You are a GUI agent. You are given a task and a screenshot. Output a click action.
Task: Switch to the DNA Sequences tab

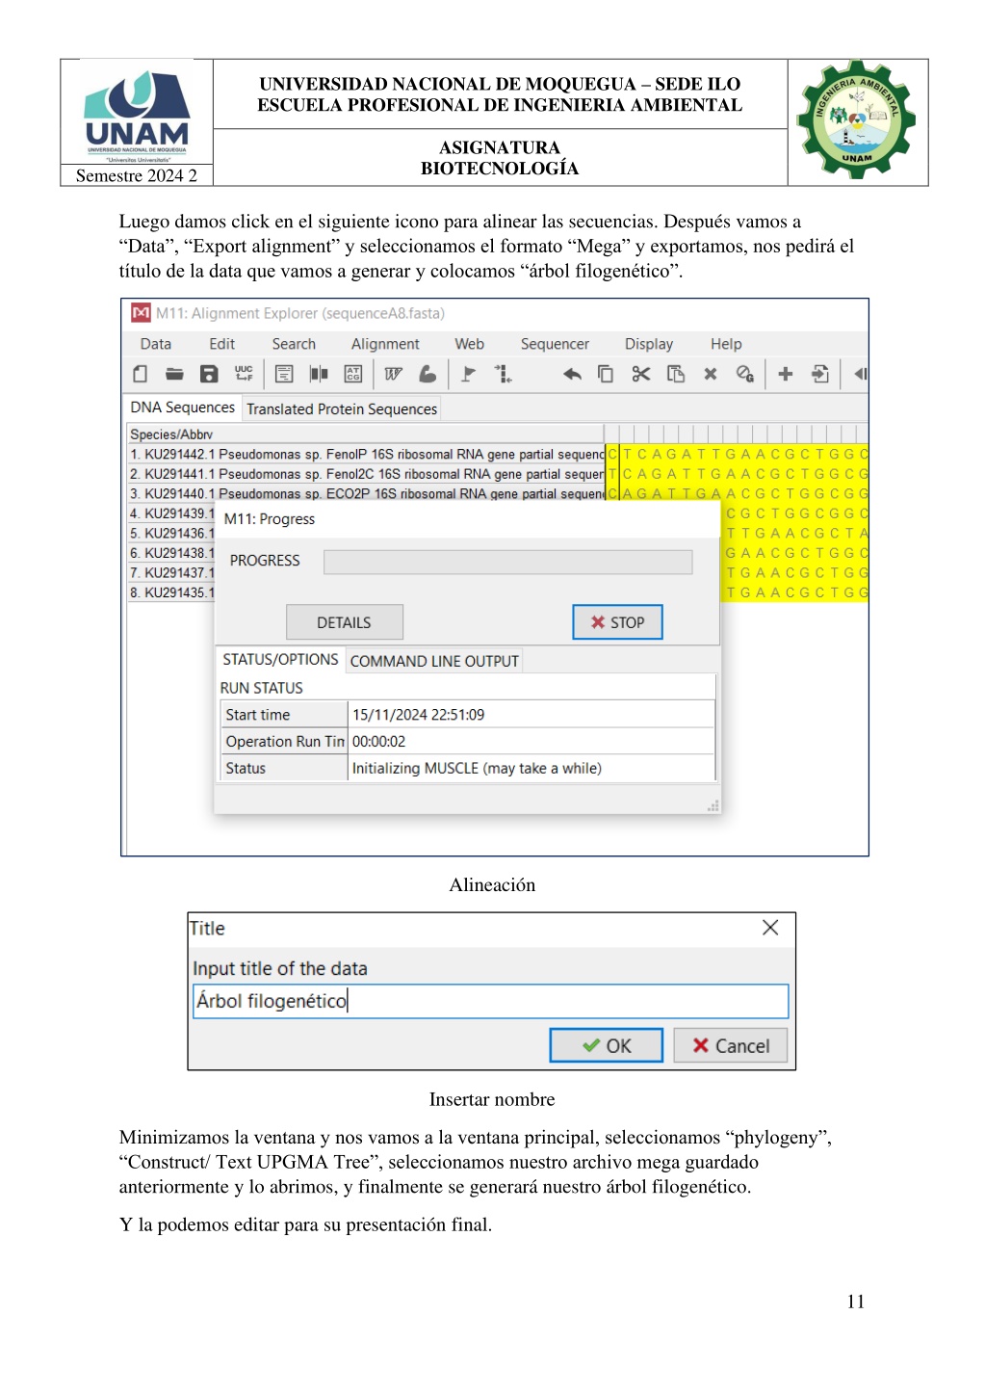click(x=183, y=408)
